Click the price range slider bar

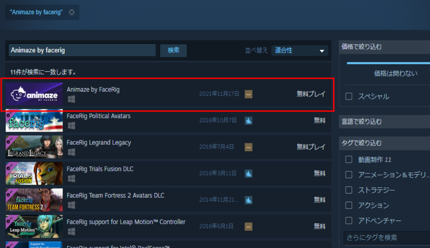pos(388,63)
